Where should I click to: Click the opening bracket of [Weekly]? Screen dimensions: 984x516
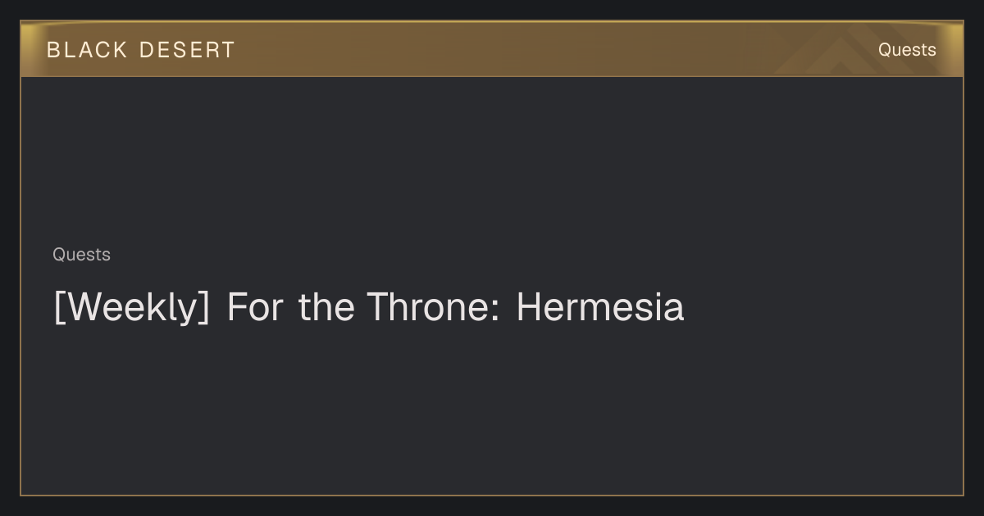[59, 309]
